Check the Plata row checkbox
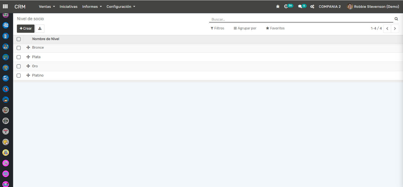 pyautogui.click(x=19, y=57)
